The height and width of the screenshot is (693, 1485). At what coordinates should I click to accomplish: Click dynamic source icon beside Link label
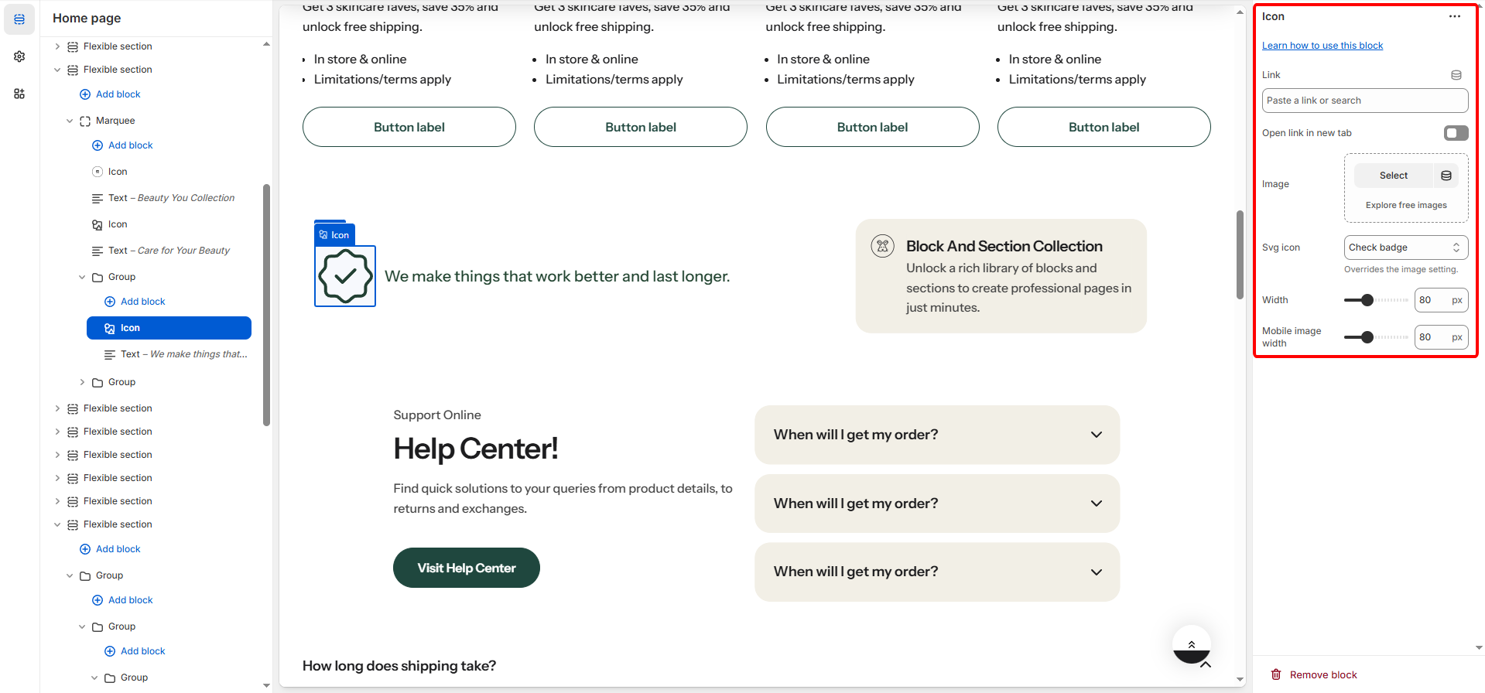point(1456,75)
